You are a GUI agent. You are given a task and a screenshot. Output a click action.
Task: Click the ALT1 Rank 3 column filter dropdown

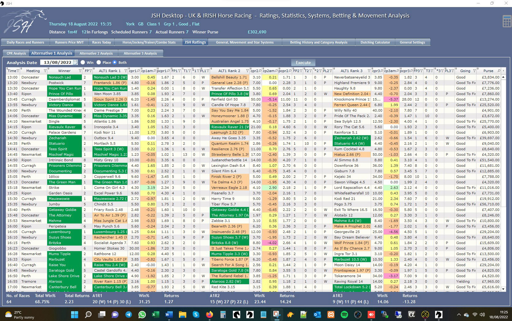click(369, 71)
